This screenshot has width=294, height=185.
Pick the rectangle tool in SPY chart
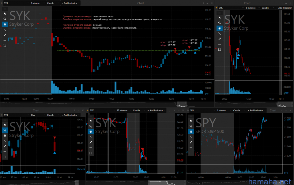point(191,153)
